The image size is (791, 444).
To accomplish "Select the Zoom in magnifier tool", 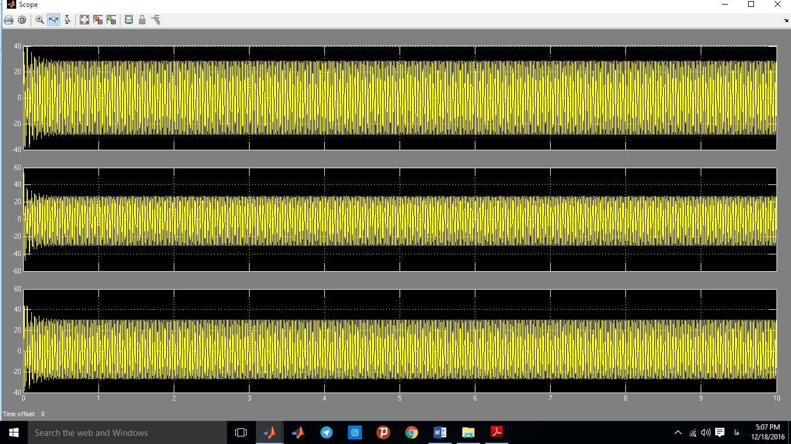I will pyautogui.click(x=40, y=20).
